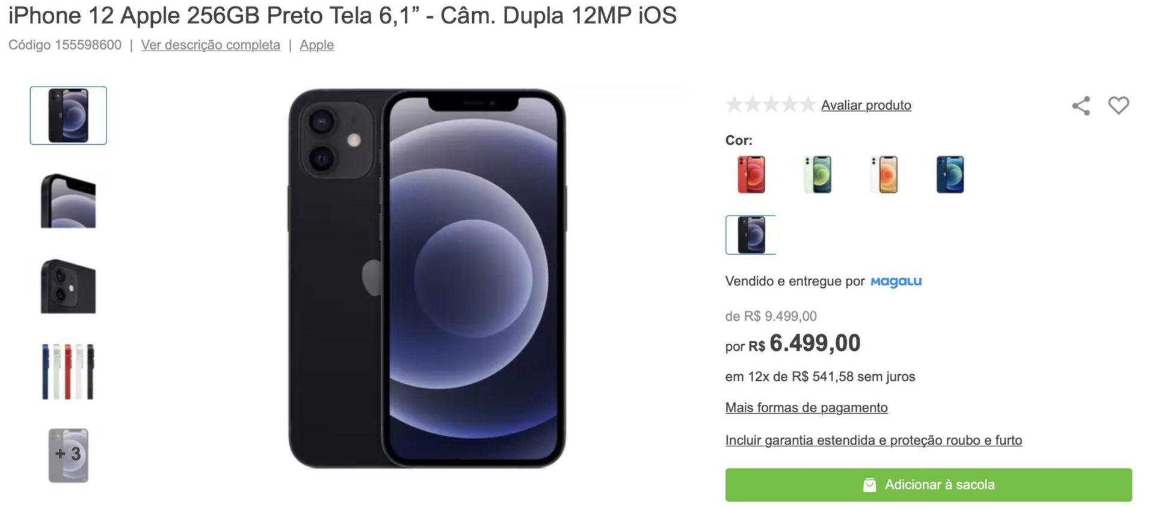Image resolution: width=1155 pixels, height=516 pixels.
Task: Click Incluir garantia estendida e proteção link
Action: point(873,440)
